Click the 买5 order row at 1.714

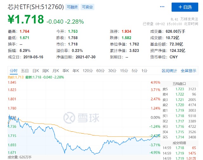(x=179, y=137)
